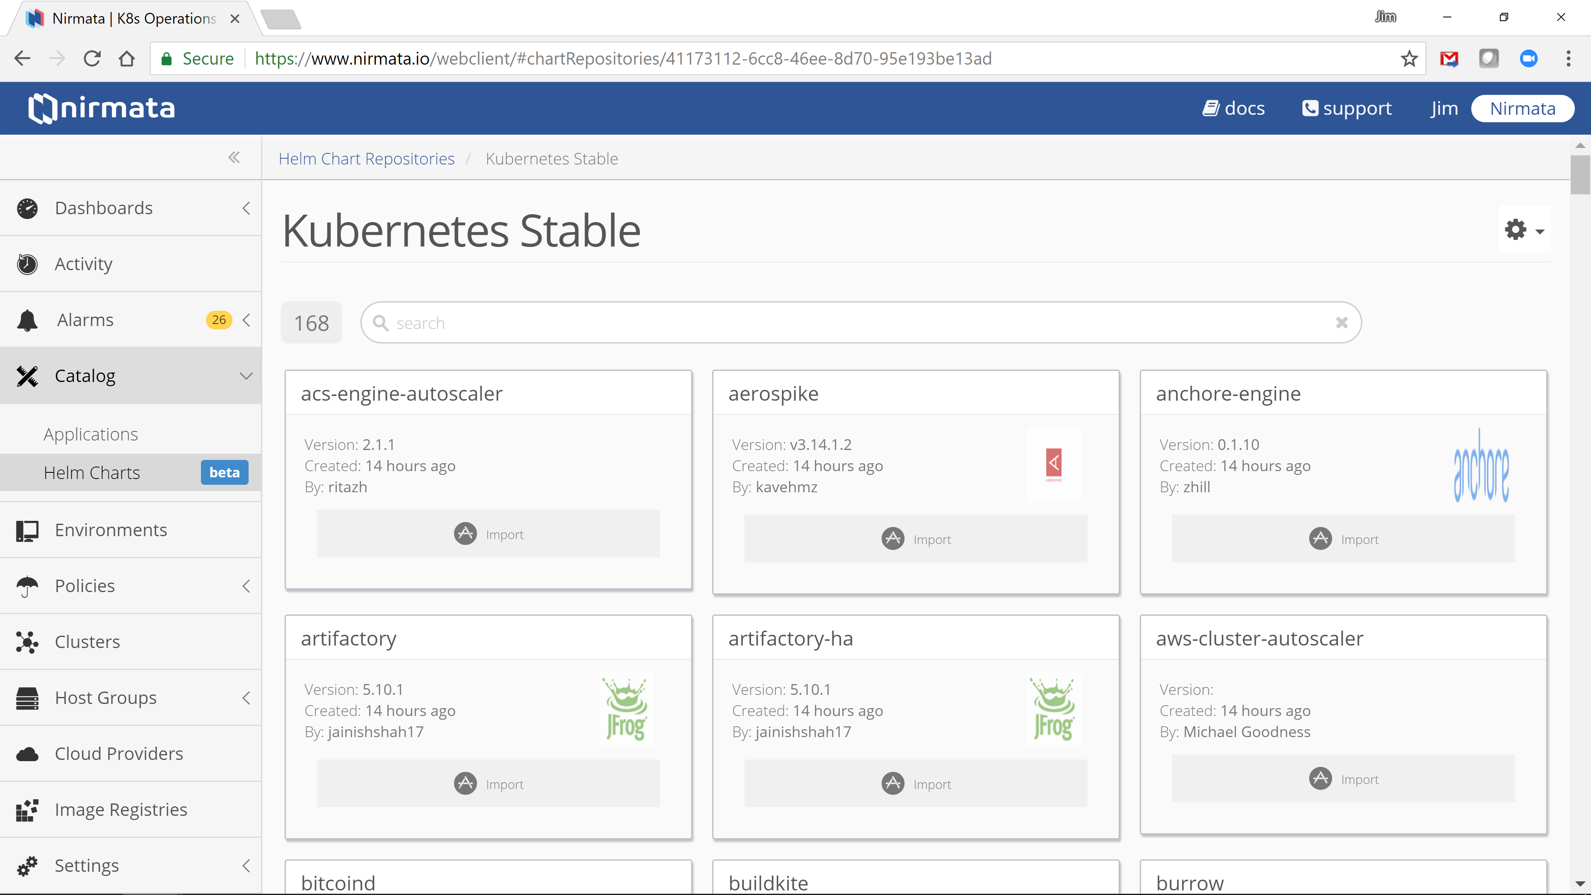The width and height of the screenshot is (1591, 895).
Task: Import the aerospike chart
Action: click(915, 539)
